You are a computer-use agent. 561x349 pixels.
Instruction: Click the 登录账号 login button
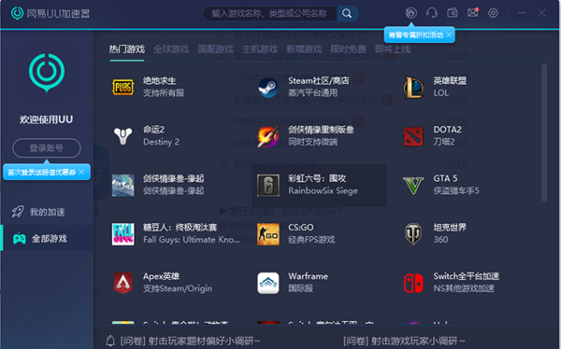(x=47, y=147)
